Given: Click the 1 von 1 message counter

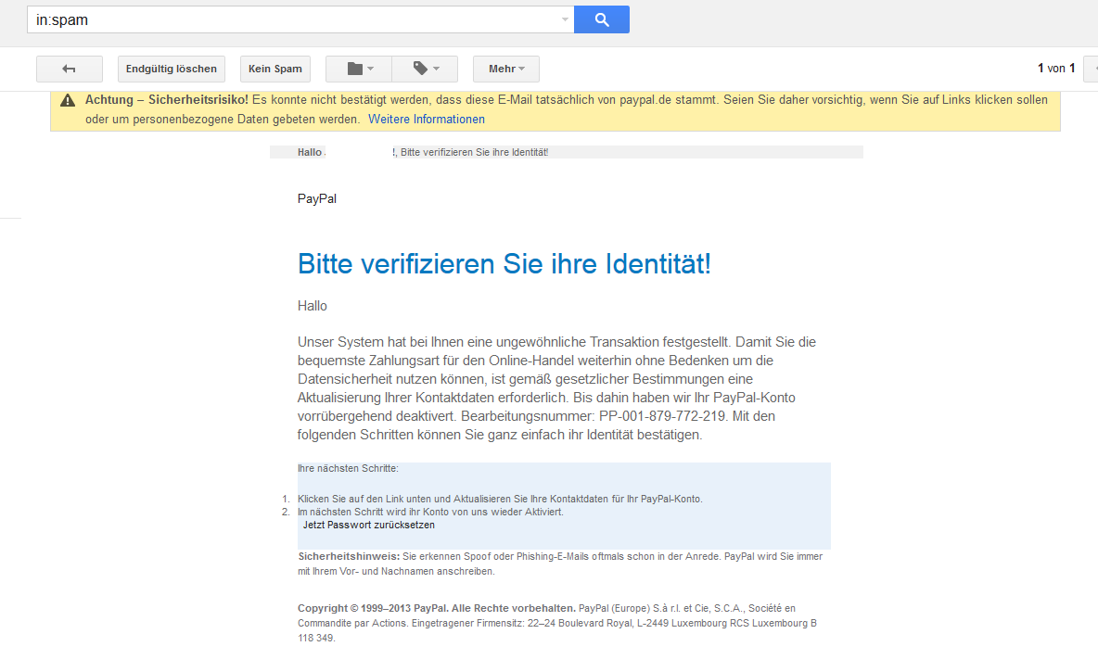Looking at the screenshot, I should [x=1056, y=68].
